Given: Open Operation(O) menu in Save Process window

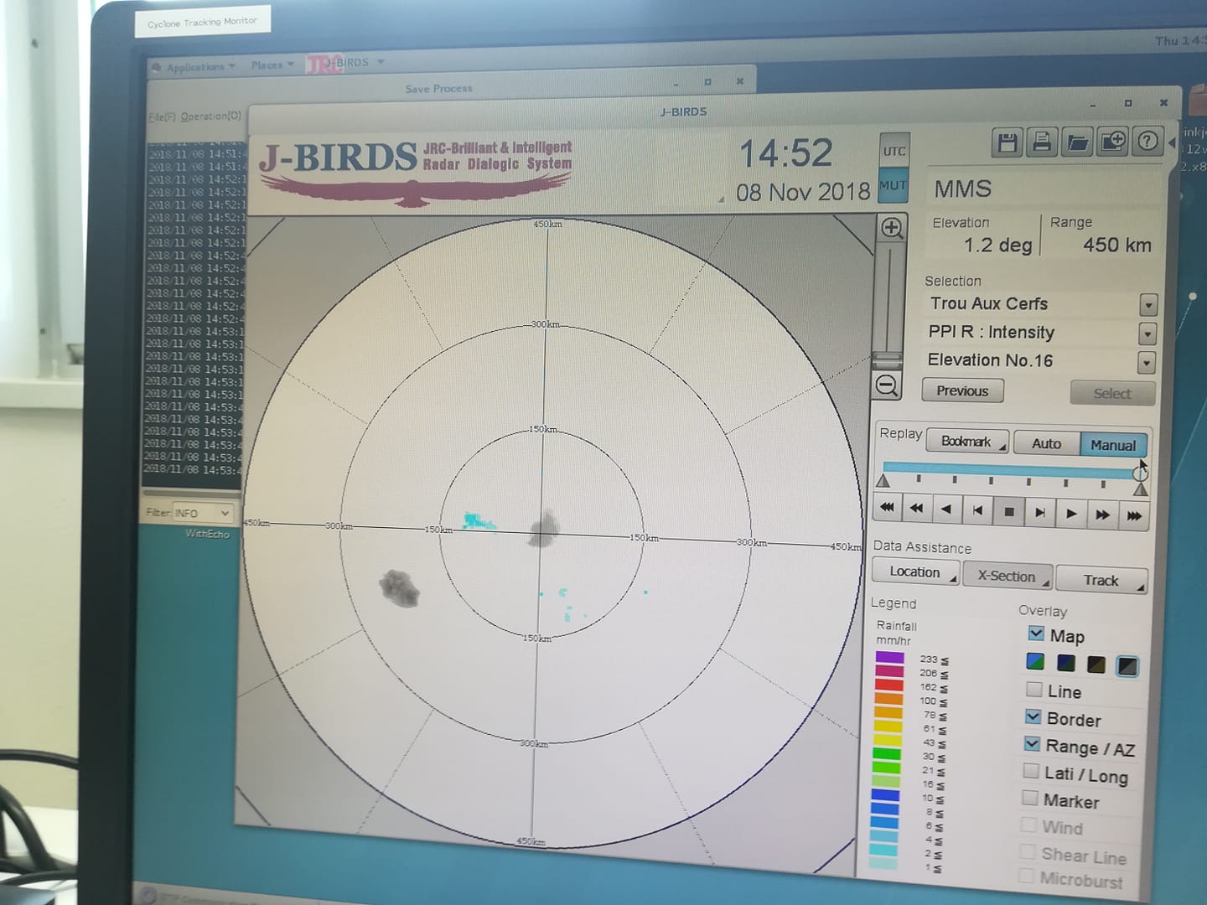Looking at the screenshot, I should tap(211, 116).
